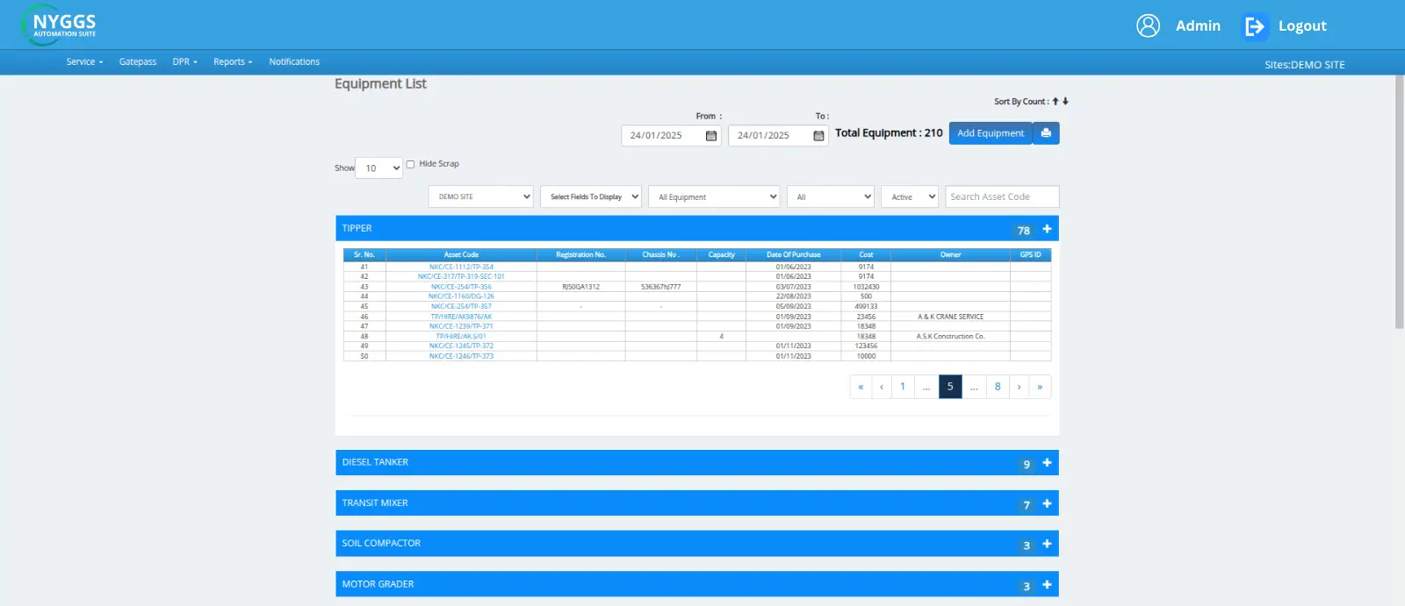Click the NYGGS Automation Suite logo

pos(59,25)
